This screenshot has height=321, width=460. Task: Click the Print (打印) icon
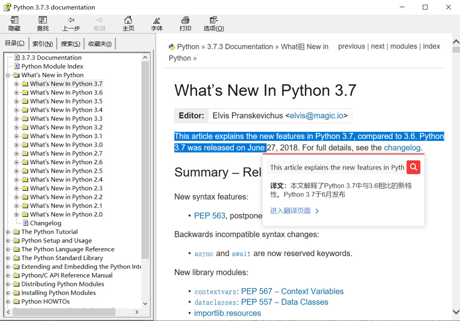click(x=185, y=20)
